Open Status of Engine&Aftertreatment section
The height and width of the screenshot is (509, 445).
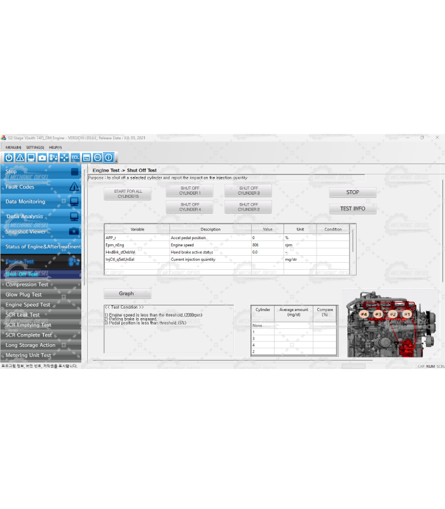[43, 247]
